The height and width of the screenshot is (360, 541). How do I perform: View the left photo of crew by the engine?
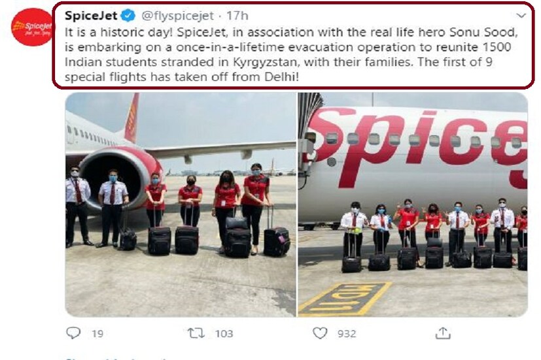(180, 204)
